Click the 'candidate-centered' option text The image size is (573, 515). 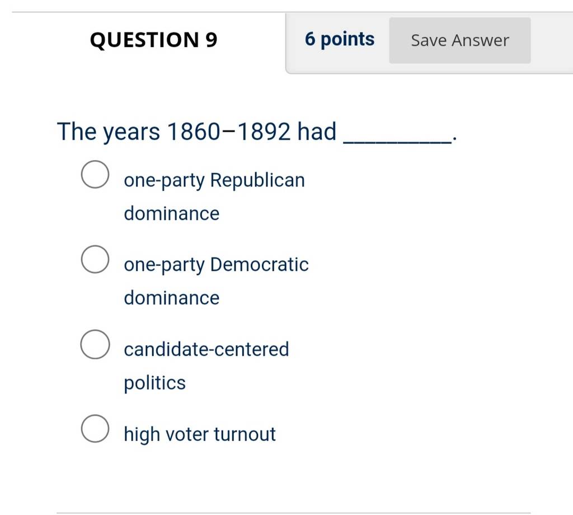[x=206, y=349]
